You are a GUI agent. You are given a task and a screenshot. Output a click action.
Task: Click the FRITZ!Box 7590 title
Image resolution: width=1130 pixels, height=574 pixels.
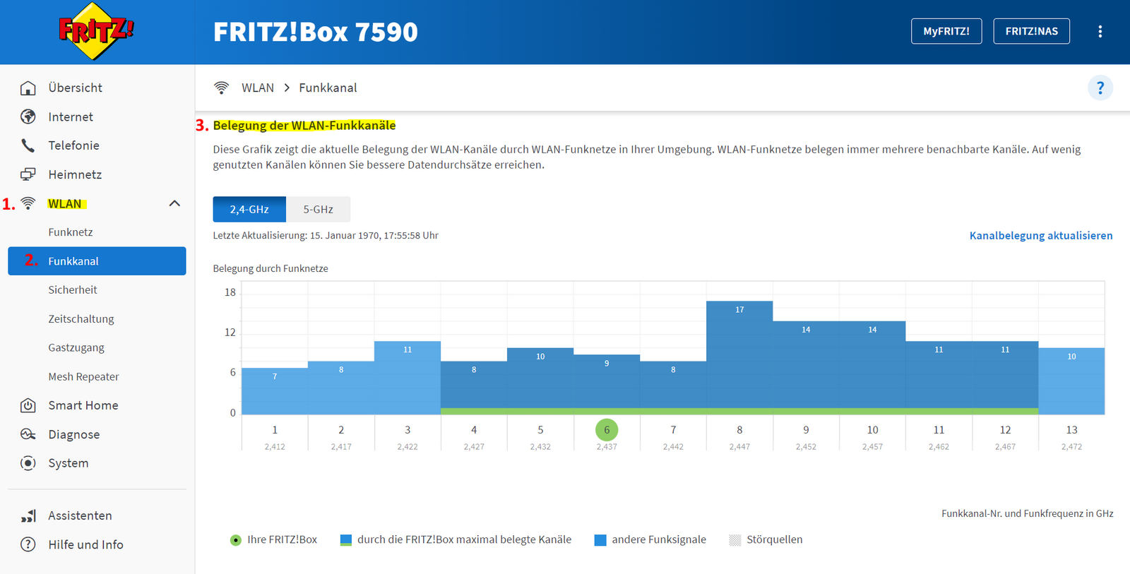point(316,32)
